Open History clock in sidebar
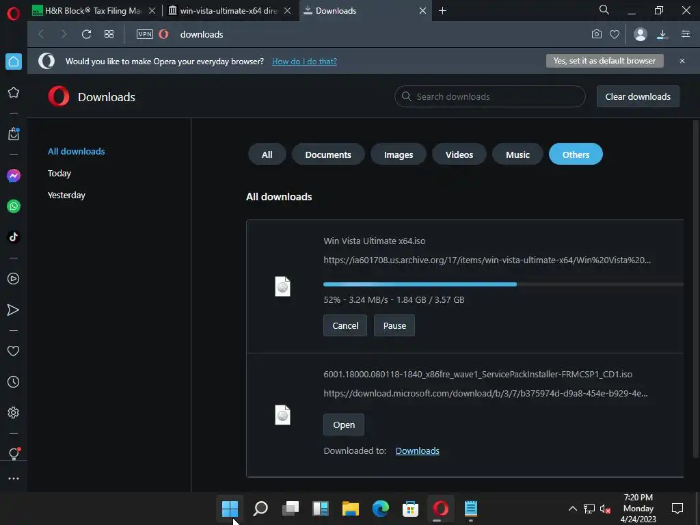The height and width of the screenshot is (525, 700). click(x=14, y=381)
